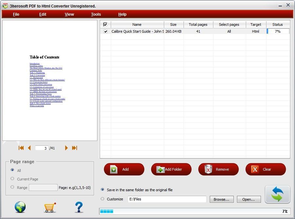Click the globe website icon
The image size is (295, 219).
20,207
